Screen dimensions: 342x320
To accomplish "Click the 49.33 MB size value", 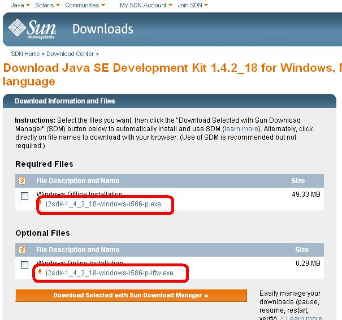I will [306, 194].
